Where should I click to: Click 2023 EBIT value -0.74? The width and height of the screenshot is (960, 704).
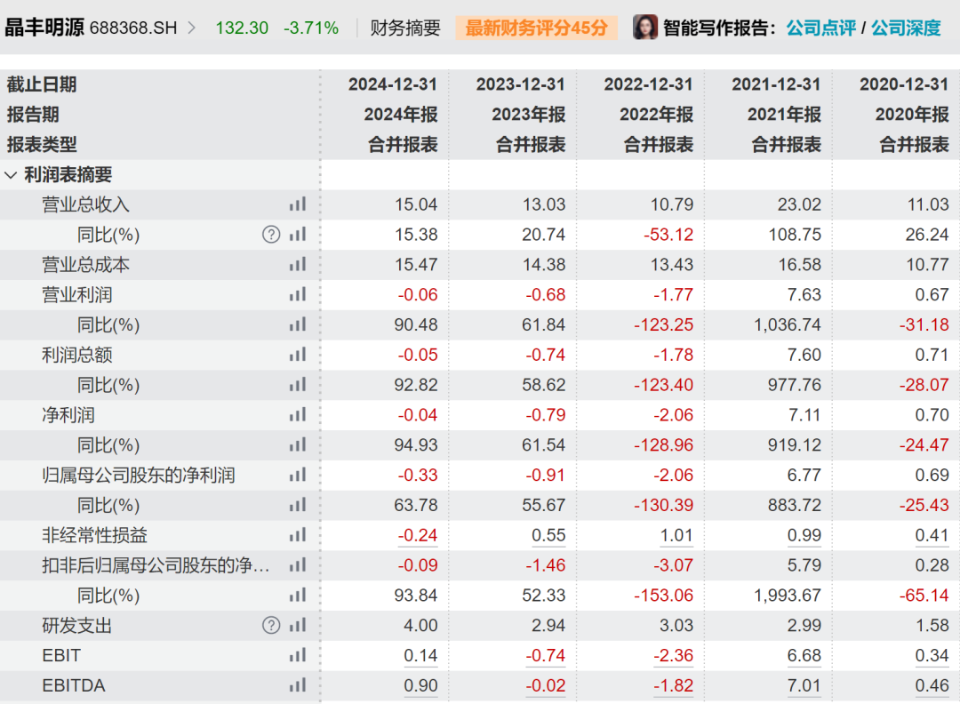point(546,655)
